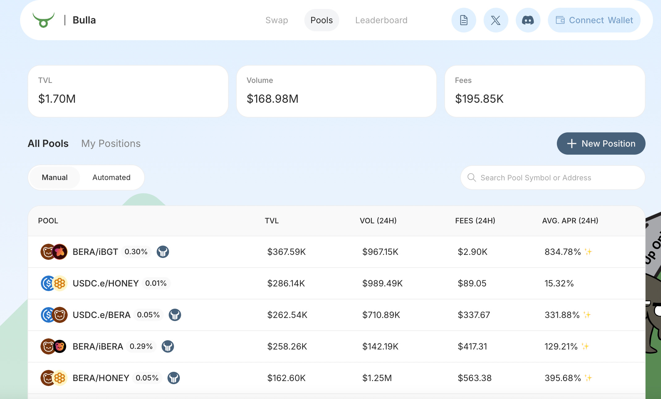Click the farming icon beside BERA/iBERA

click(x=168, y=346)
